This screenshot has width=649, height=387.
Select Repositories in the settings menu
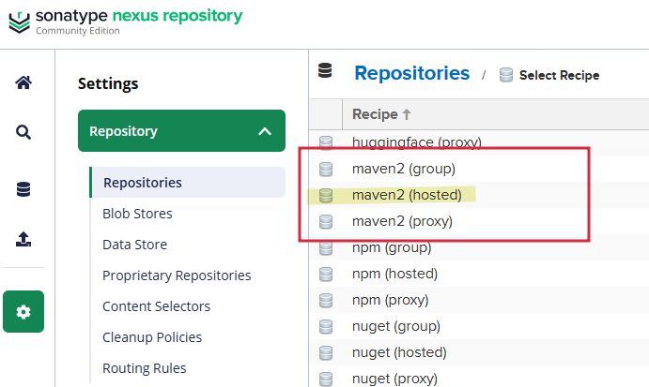[143, 183]
